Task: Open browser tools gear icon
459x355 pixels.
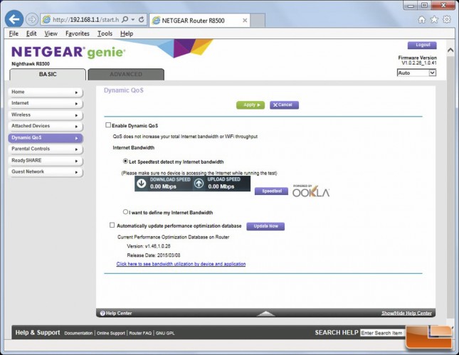Action: pos(447,20)
